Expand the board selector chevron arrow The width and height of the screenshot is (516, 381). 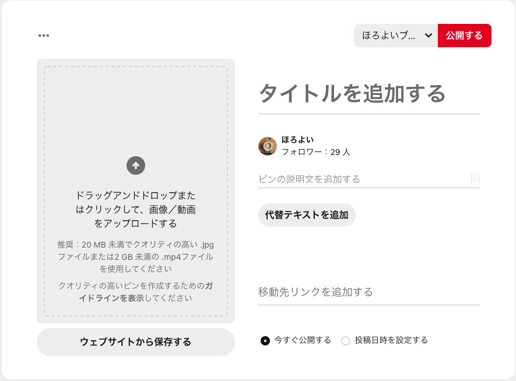429,36
